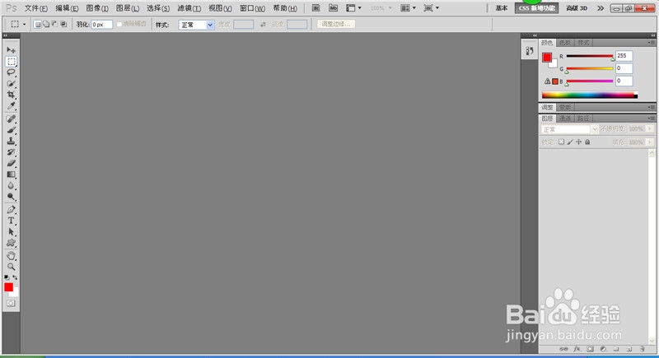Swap foreground and background colors
659x358 pixels.
15,277
